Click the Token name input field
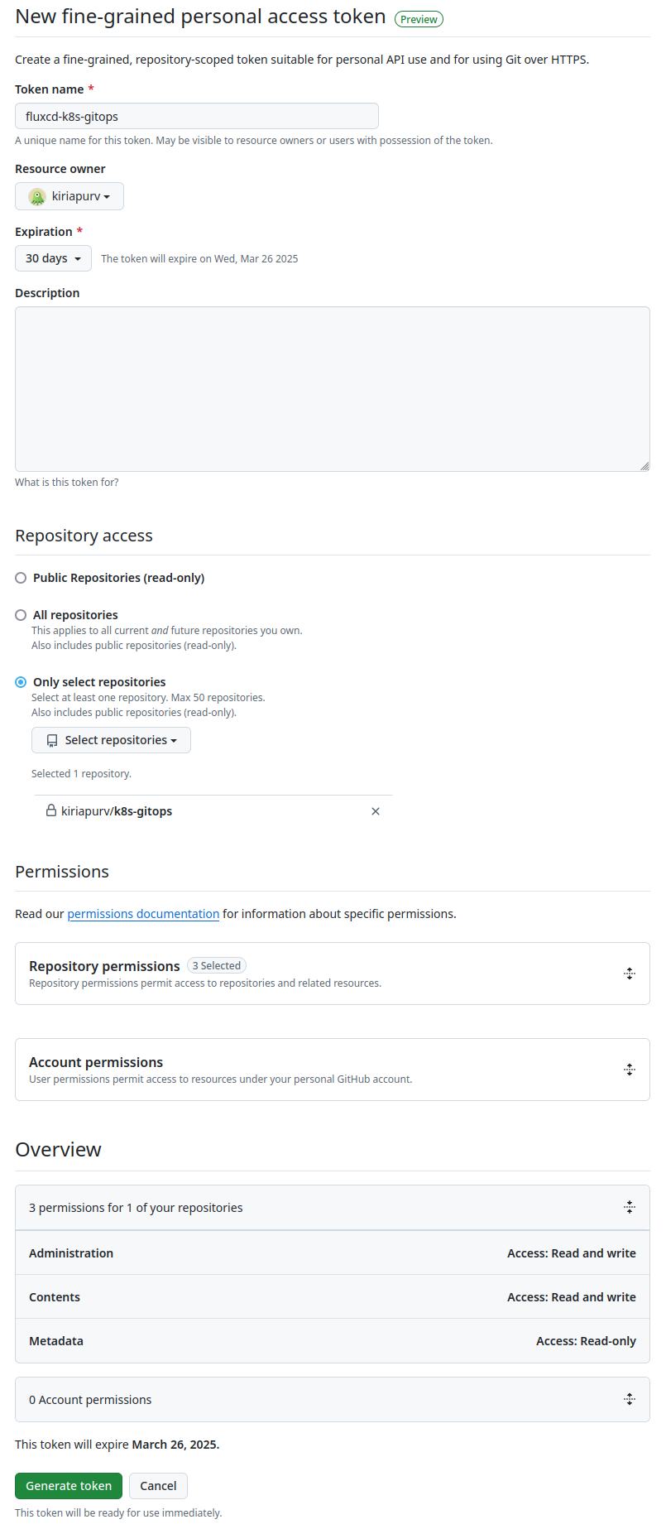The height and width of the screenshot is (1529, 666). point(197,116)
